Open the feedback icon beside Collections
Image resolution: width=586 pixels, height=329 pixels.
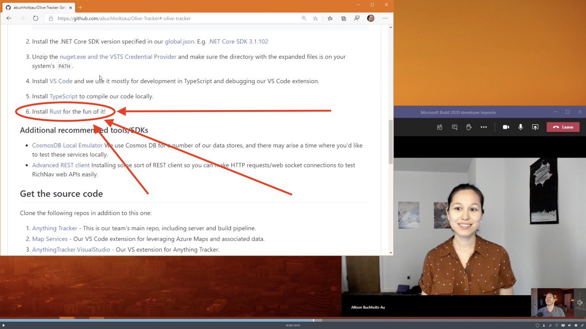point(357,18)
